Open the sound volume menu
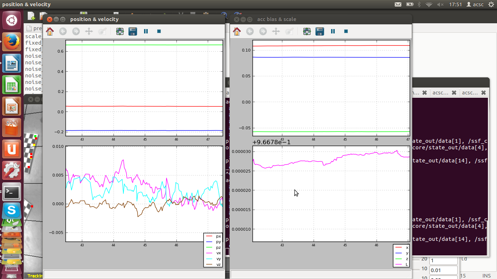The height and width of the screenshot is (279, 497). 440,4
